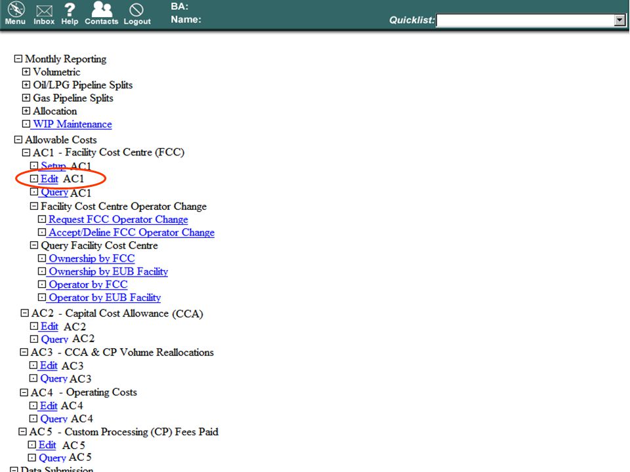Screen dimensions: 630x472
Task: Open Operator by FCC link
Action: click(88, 285)
